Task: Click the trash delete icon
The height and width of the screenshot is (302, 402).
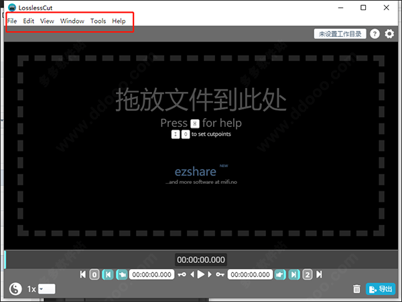Action: click(356, 289)
